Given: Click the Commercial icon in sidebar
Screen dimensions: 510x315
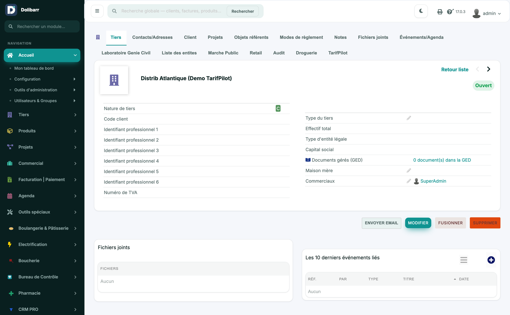Looking at the screenshot, I should click(x=10, y=163).
